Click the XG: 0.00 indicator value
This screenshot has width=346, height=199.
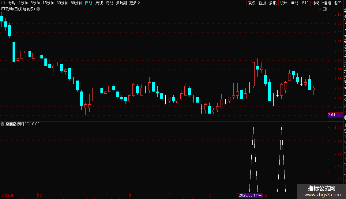click(x=32, y=124)
